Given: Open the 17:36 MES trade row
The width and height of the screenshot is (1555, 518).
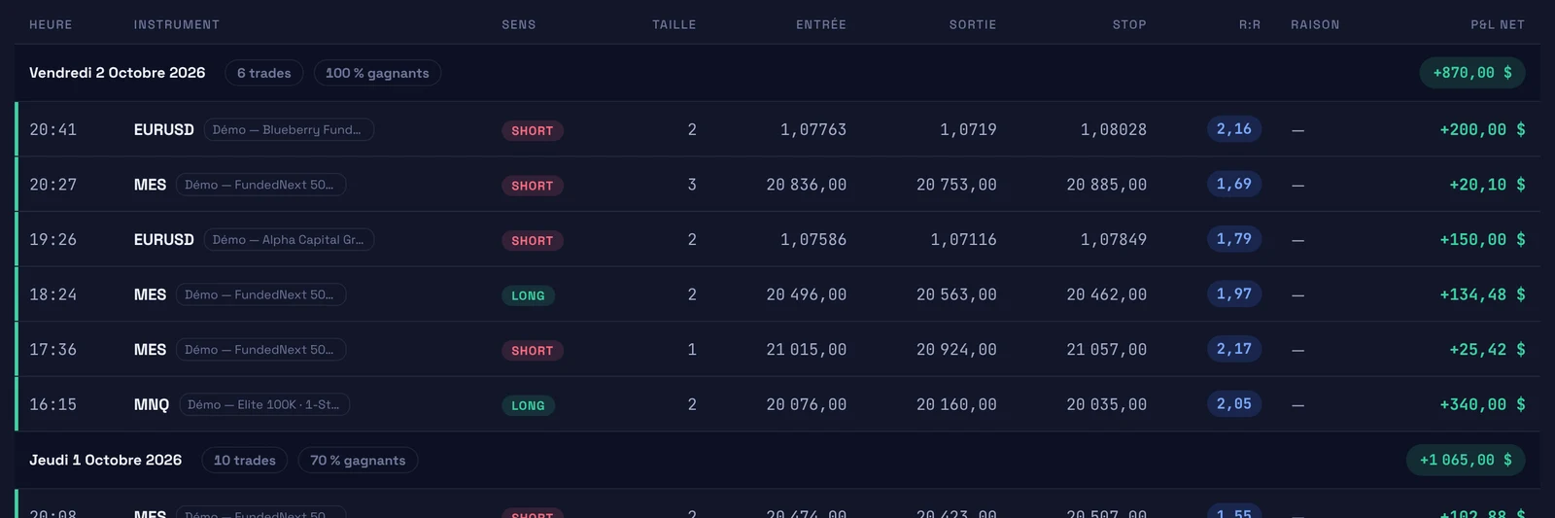Looking at the screenshot, I should (777, 349).
